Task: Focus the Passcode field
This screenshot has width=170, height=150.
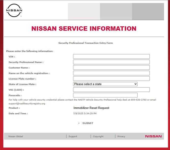Action: pos(105,95)
